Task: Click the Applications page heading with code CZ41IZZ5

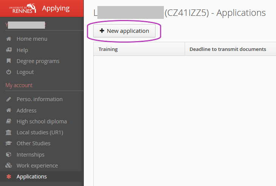Action: pyautogui.click(x=180, y=13)
